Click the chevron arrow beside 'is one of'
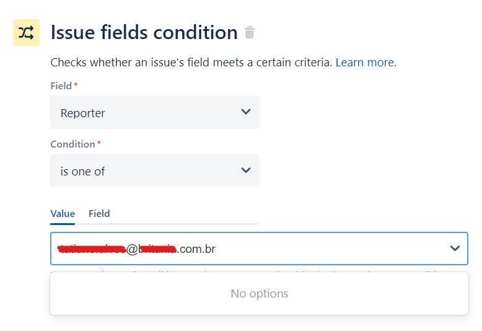Screen dimensions: 482x331 tap(246, 170)
